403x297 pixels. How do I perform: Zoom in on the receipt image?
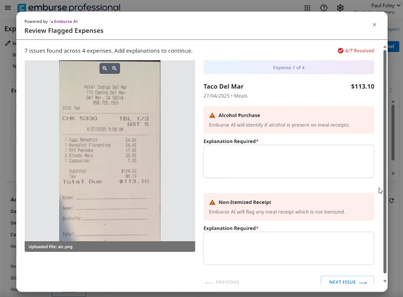point(105,69)
